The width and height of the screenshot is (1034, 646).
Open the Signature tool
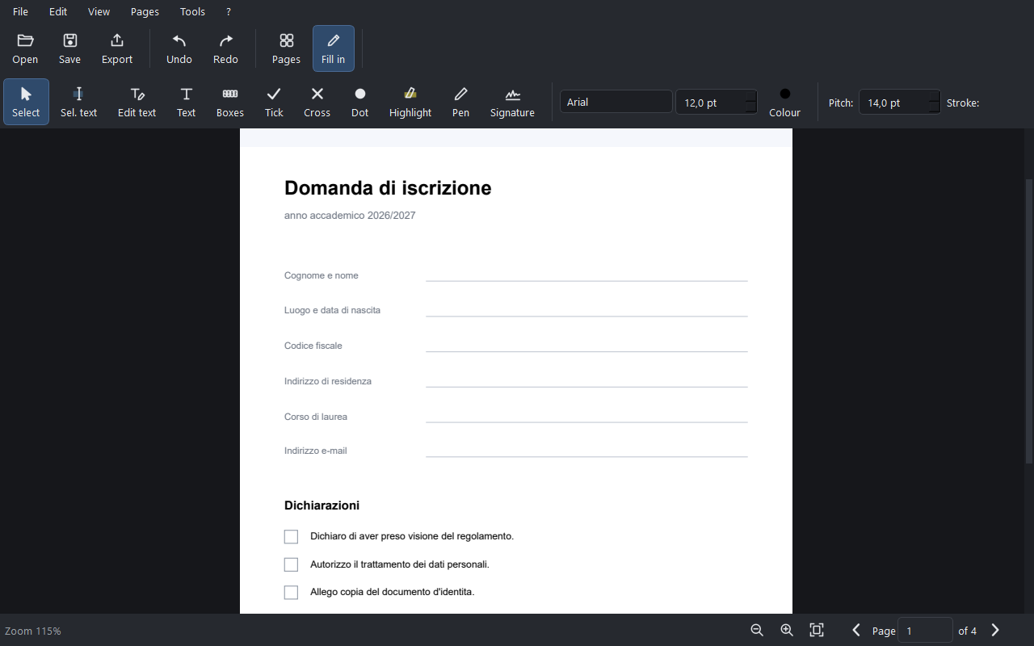coord(512,102)
